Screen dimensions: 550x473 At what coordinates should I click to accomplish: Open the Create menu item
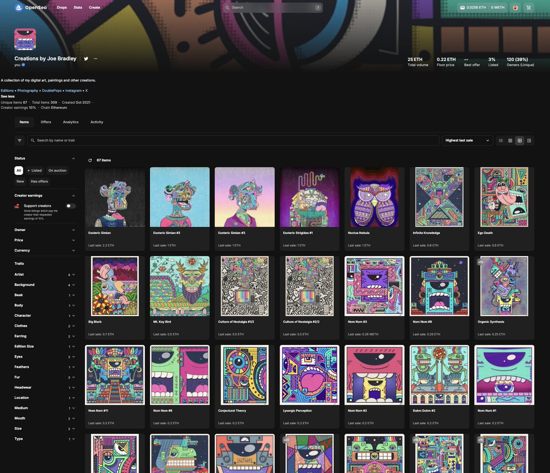pyautogui.click(x=94, y=7)
